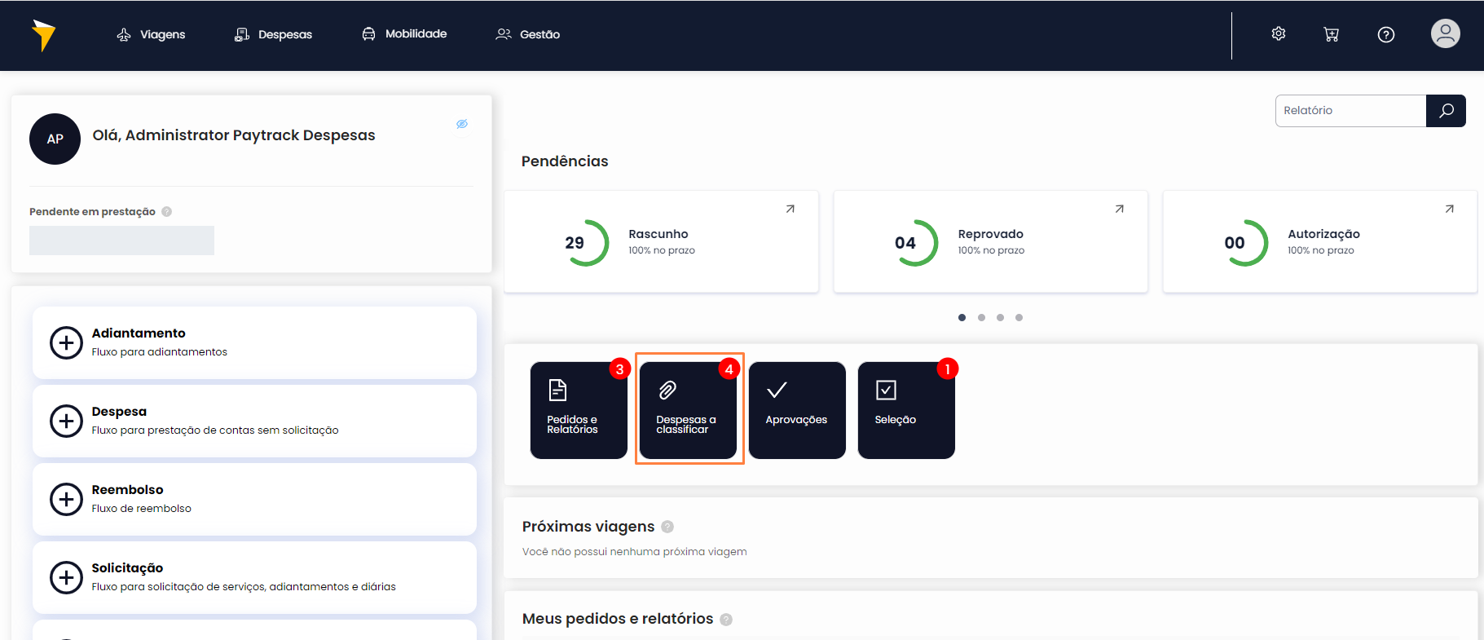Click the plus icon for Solicitação

coord(66,577)
